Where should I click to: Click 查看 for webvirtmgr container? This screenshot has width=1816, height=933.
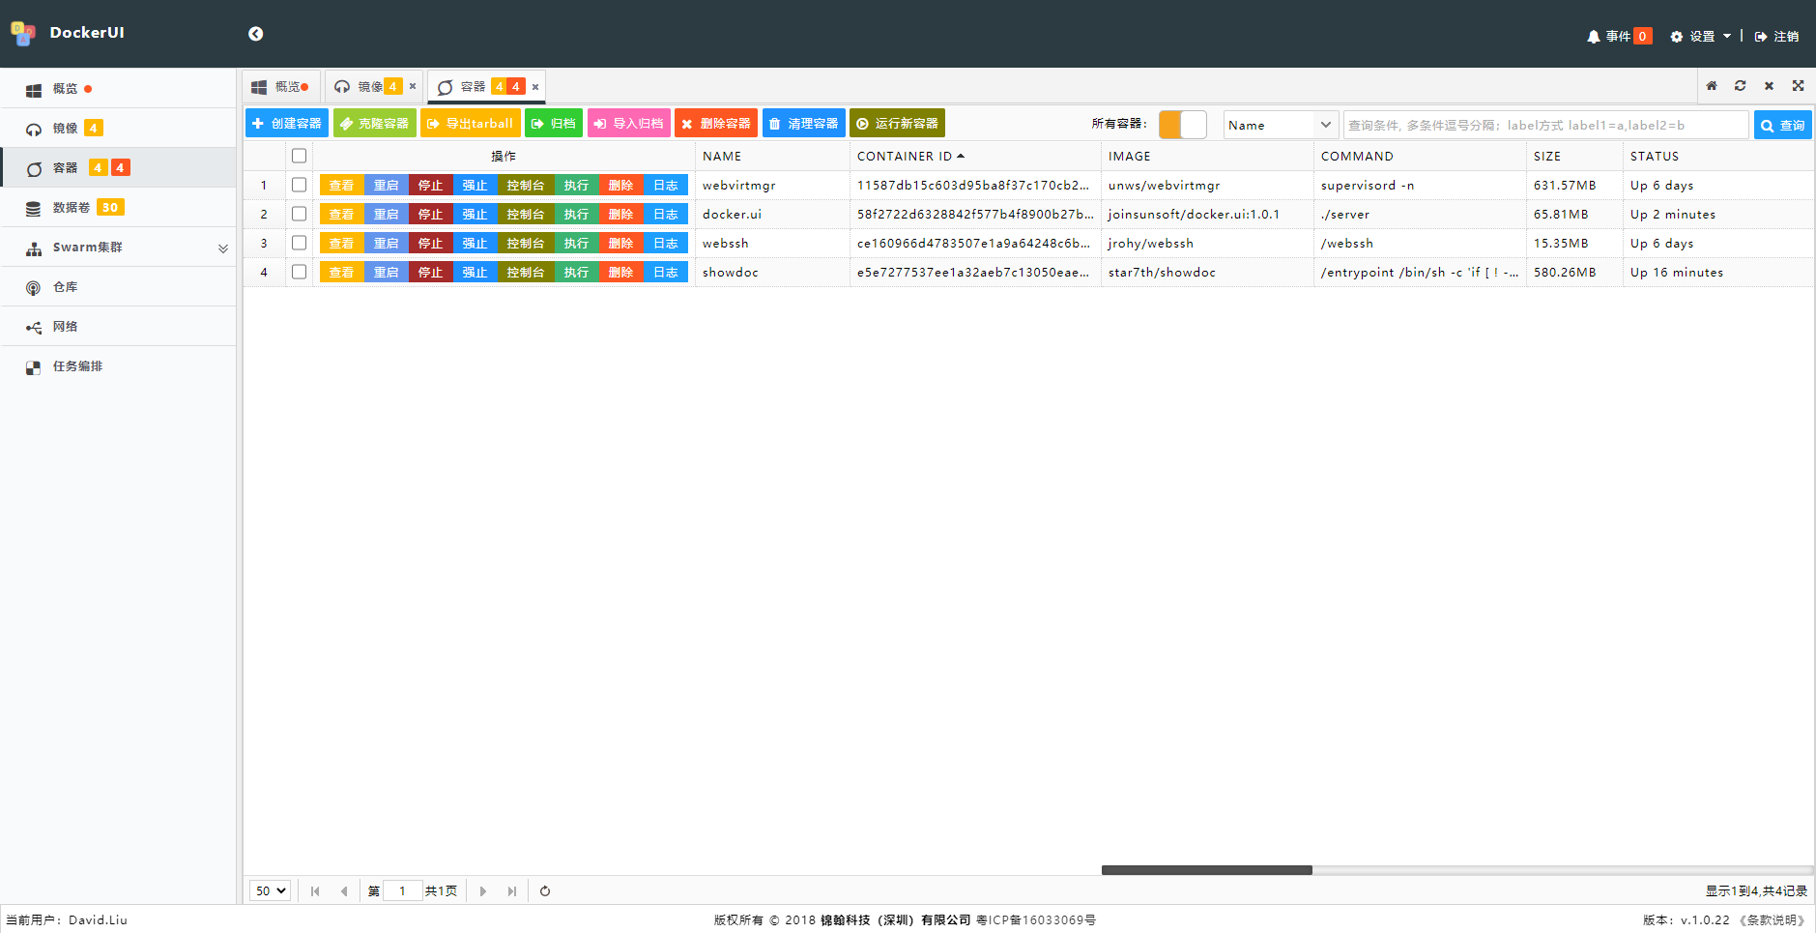click(342, 185)
